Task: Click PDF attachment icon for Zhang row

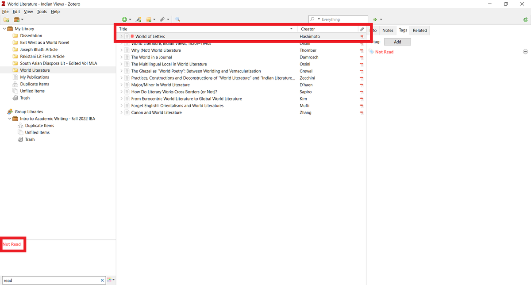Action: [x=362, y=112]
